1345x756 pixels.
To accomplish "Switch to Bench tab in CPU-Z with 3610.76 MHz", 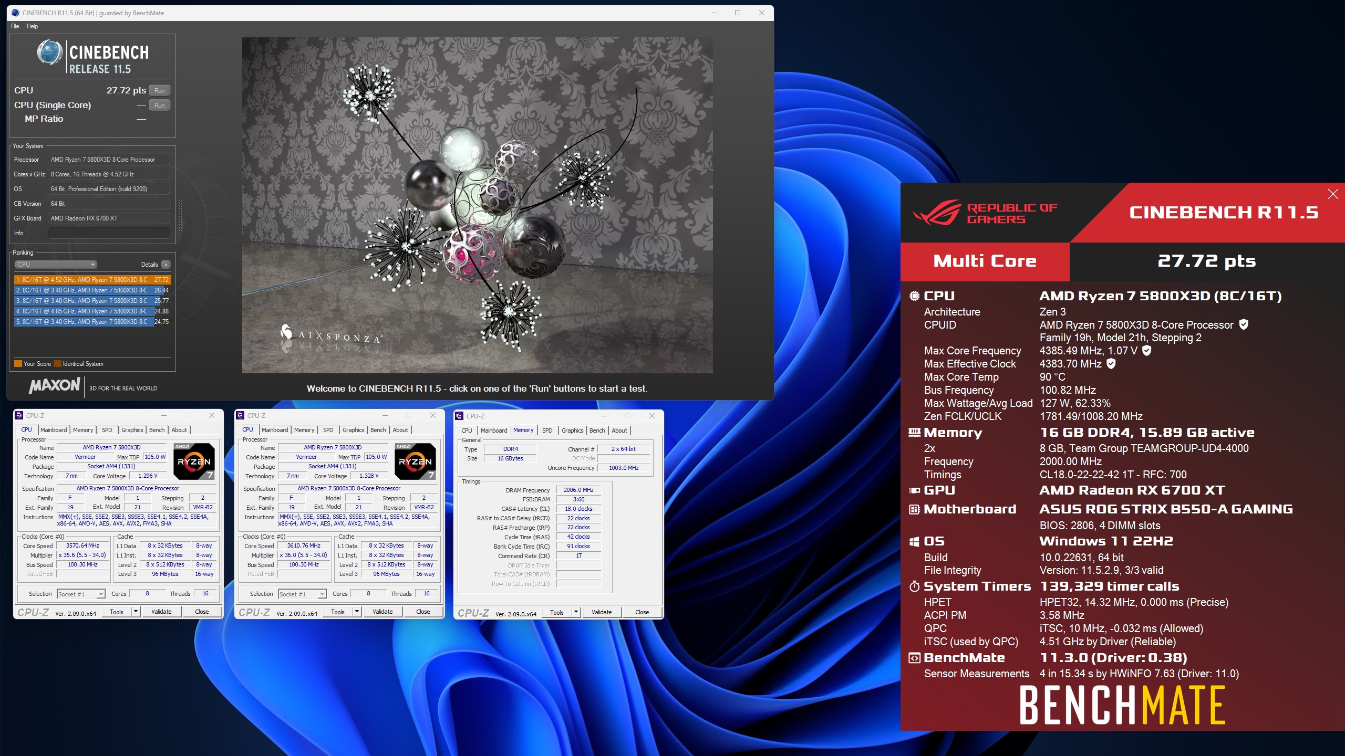I will 378,430.
